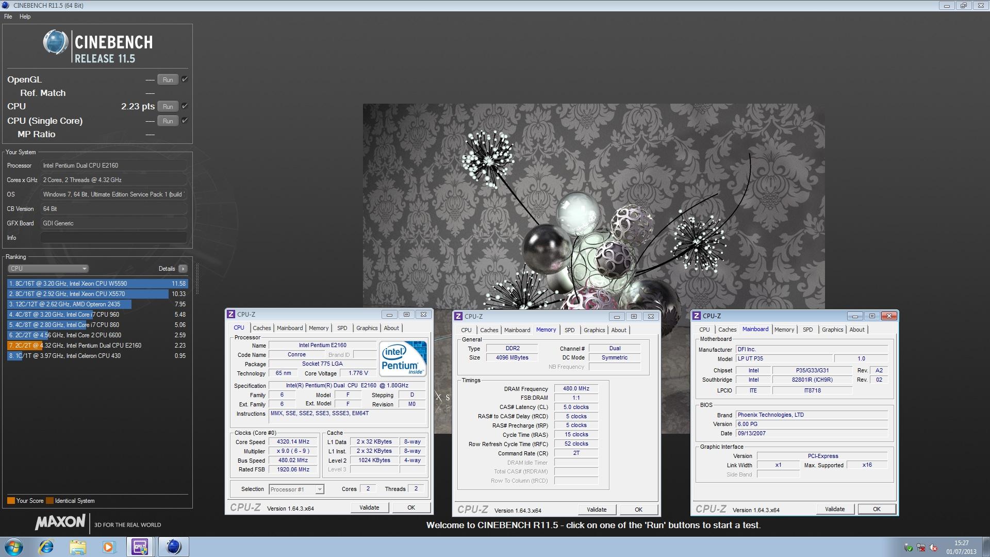990x557 pixels.
Task: Click the network tray icon
Action: (921, 548)
